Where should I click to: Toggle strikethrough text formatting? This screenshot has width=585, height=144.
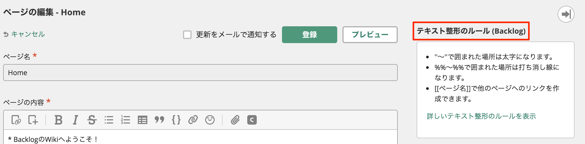[x=92, y=120]
